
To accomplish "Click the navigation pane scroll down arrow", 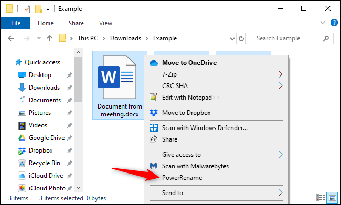I will (79, 188).
